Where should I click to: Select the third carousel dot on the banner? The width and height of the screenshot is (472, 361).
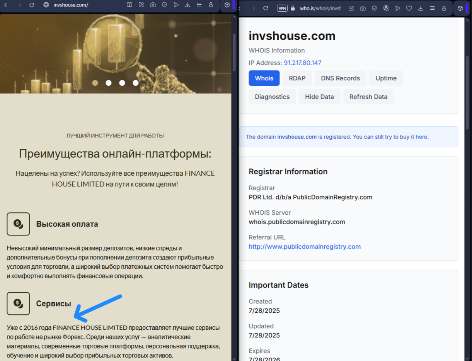coord(122,83)
